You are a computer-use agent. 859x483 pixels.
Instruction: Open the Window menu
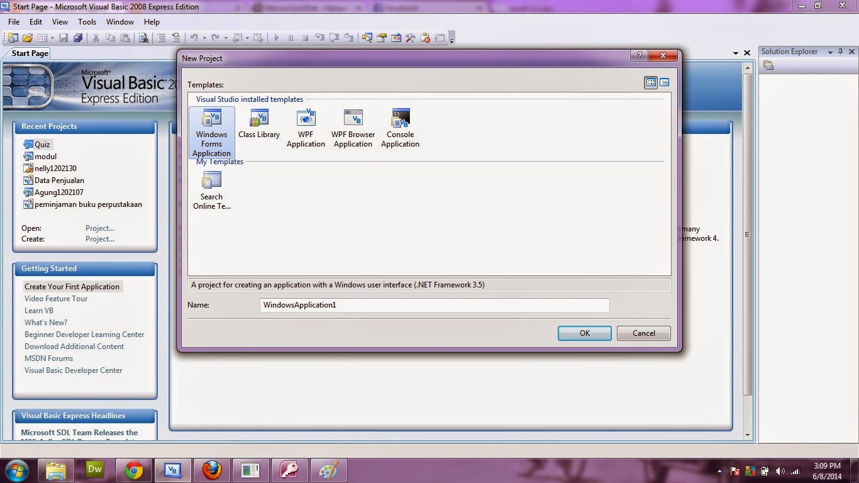click(119, 22)
